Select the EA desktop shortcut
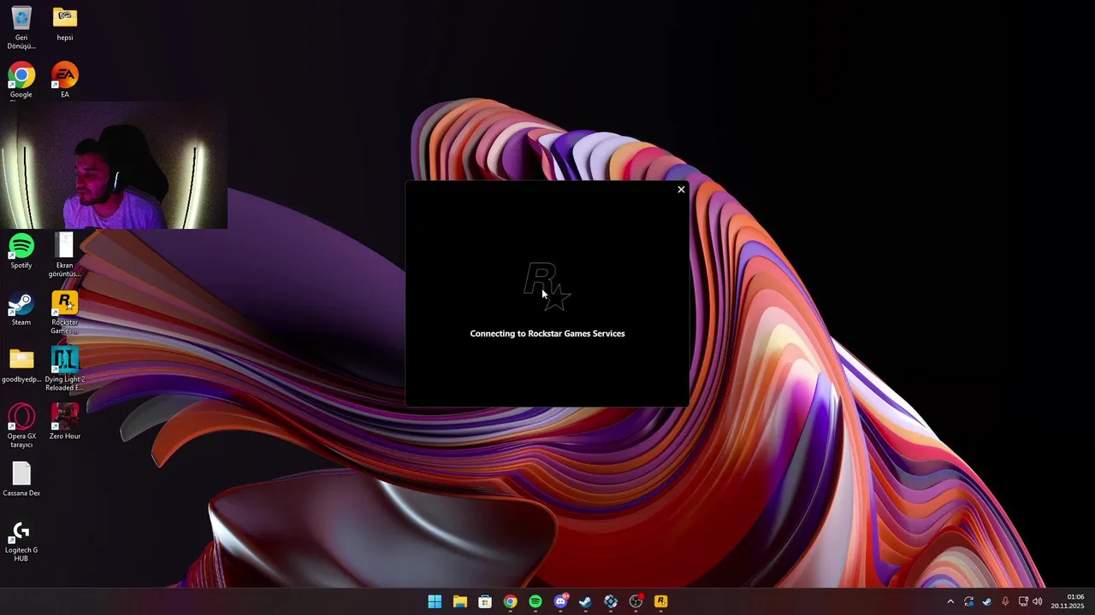This screenshot has width=1095, height=615. pyautogui.click(x=65, y=80)
